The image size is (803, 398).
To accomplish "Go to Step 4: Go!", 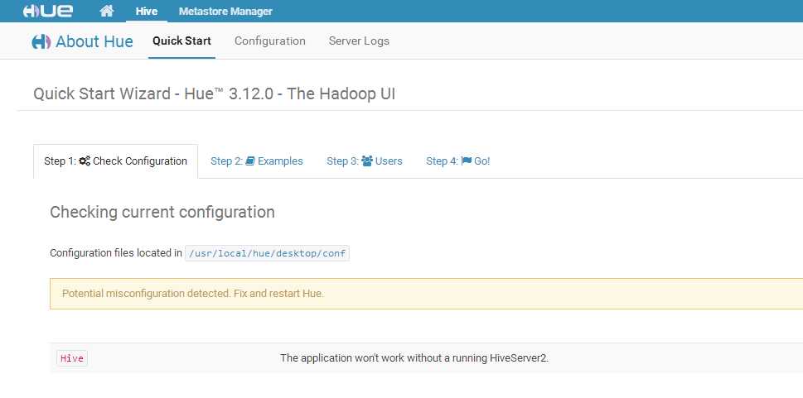I will point(457,161).
